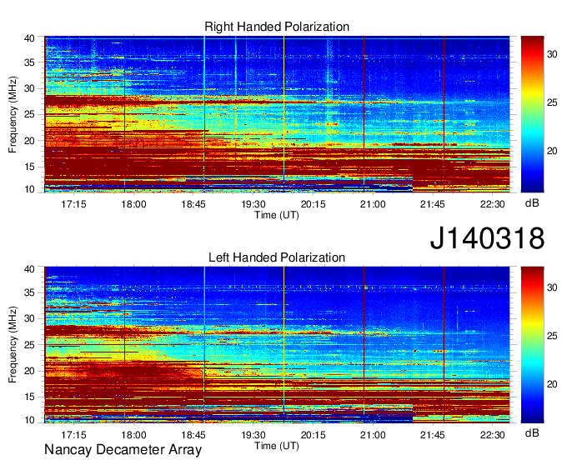The height and width of the screenshot is (460, 567).
Task: Click the 30 dB label on the Right Handed color bar
Action: click(x=552, y=54)
